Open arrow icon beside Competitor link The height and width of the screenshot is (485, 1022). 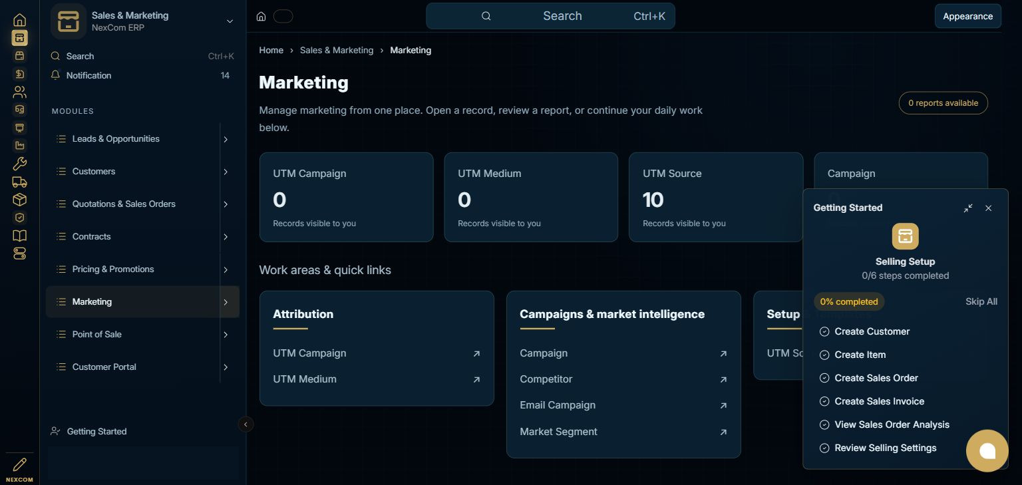coord(723,380)
